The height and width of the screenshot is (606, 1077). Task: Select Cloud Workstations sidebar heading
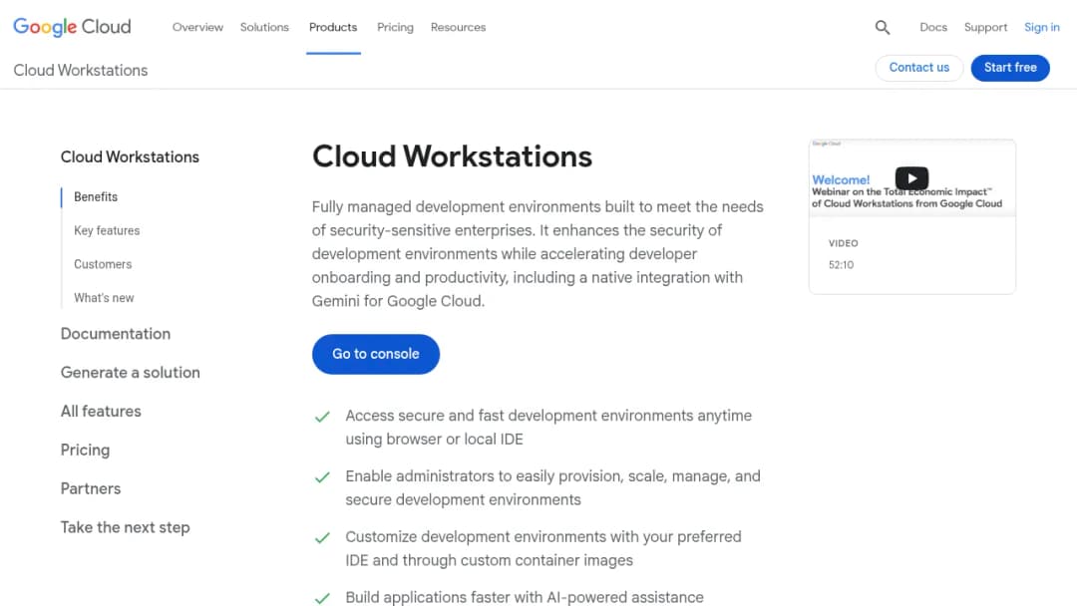(x=130, y=157)
